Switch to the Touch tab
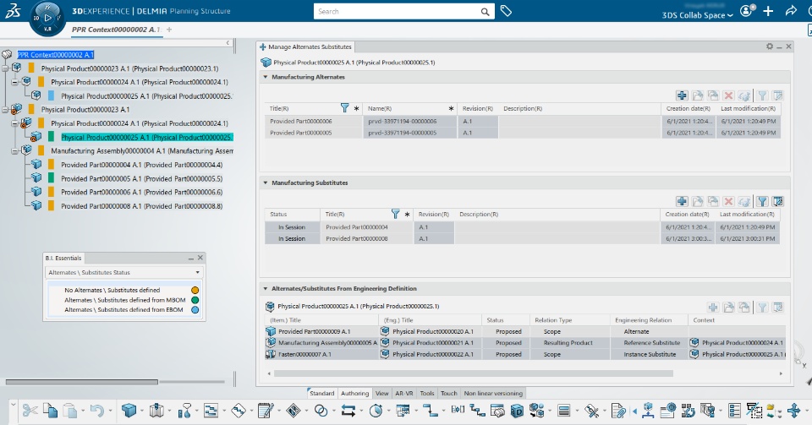 click(449, 394)
